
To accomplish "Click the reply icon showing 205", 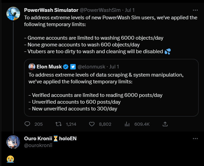I will pyautogui.click(x=27, y=124).
